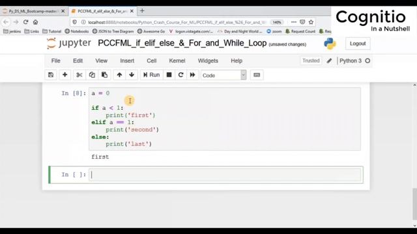The width and height of the screenshot is (417, 234).
Task: Click the 140% zoom level indicator
Action: 277,22
